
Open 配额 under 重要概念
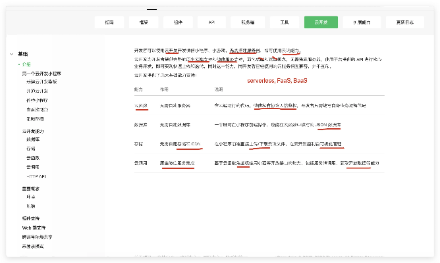(x=31, y=206)
